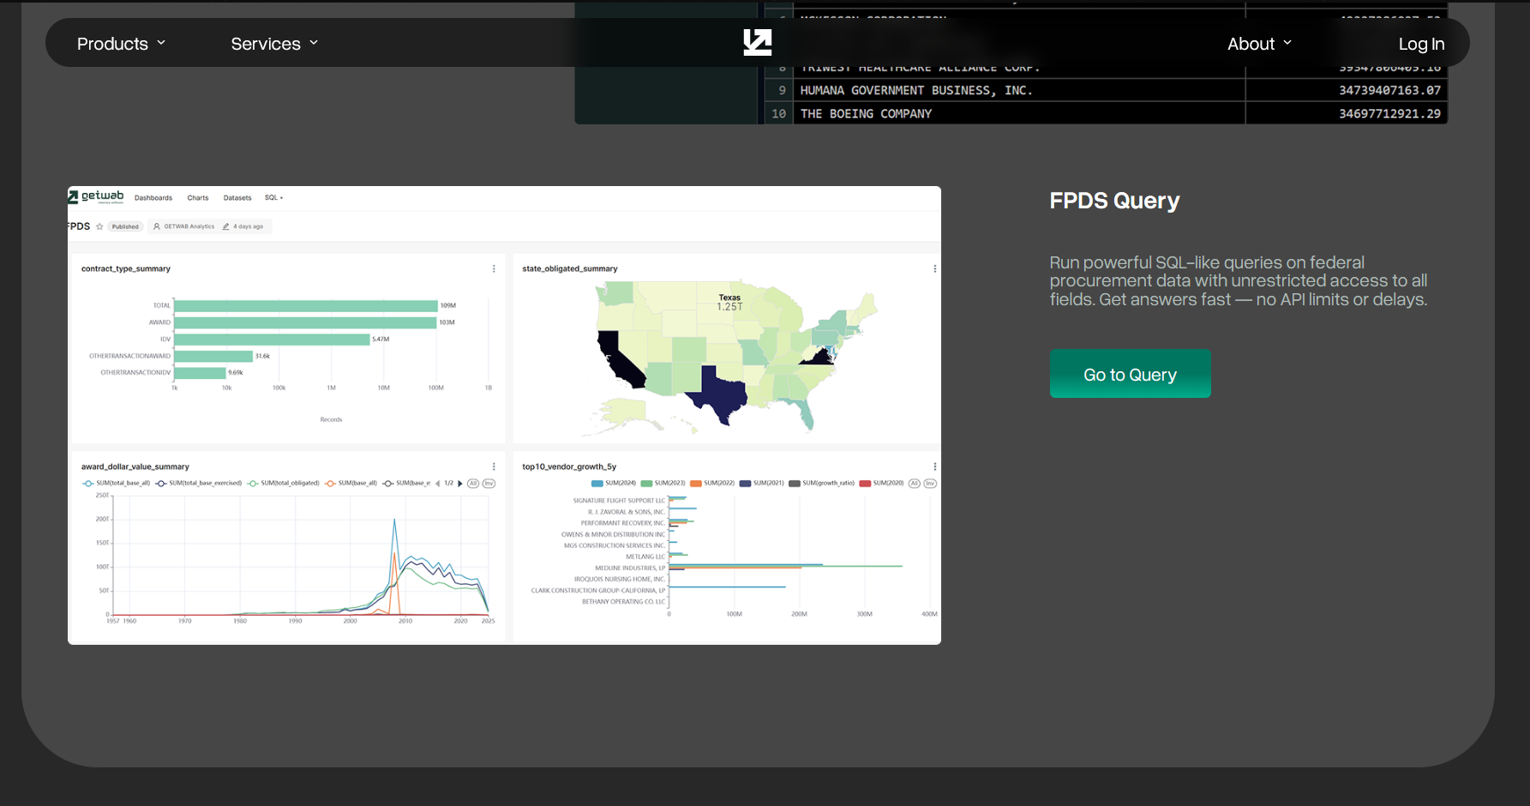Image resolution: width=1530 pixels, height=806 pixels.
Task: Click the Log In link
Action: pos(1421,44)
